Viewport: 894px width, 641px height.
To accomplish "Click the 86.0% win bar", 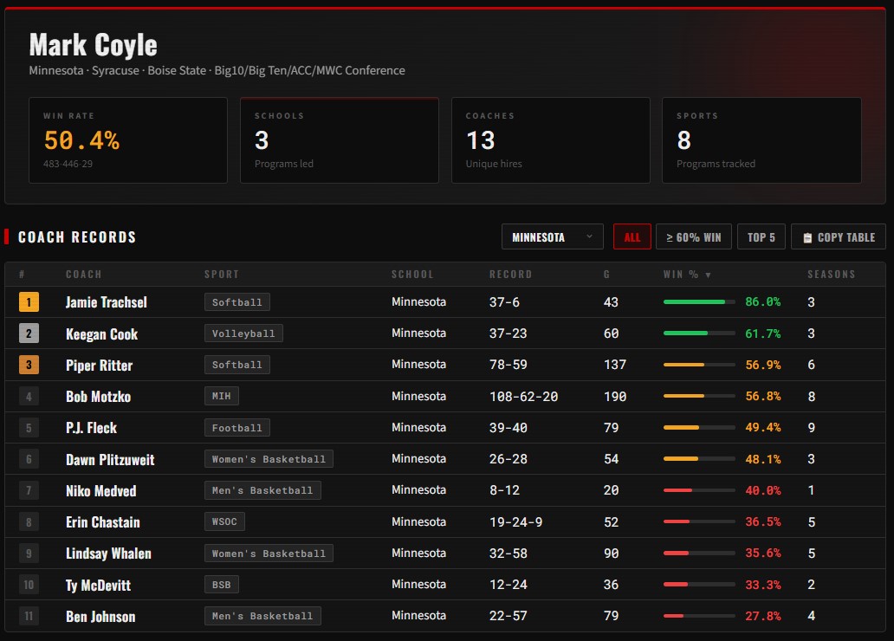I will click(x=699, y=301).
